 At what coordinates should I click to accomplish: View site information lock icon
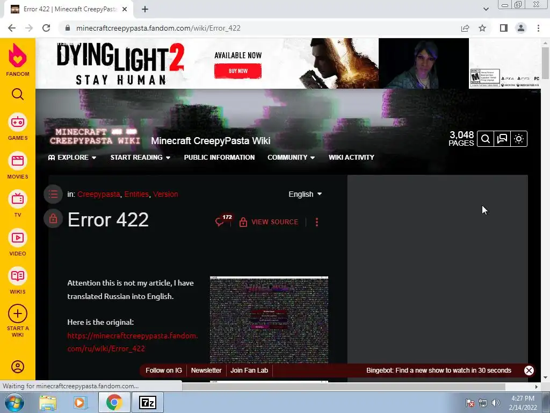click(x=68, y=28)
